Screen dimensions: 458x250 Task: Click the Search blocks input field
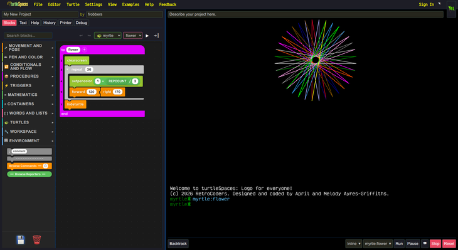point(28,36)
